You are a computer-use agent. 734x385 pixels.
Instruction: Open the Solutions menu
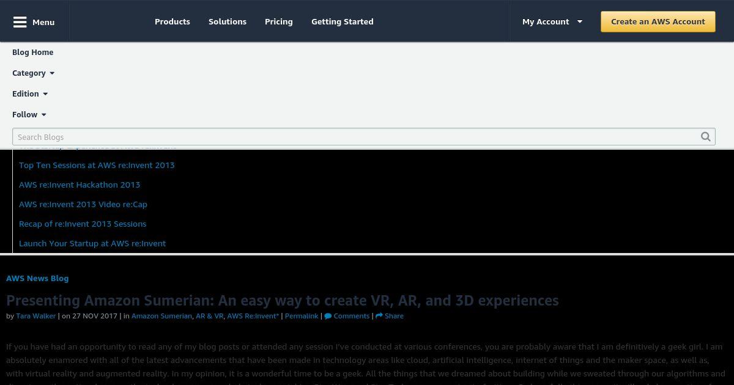pyautogui.click(x=228, y=21)
